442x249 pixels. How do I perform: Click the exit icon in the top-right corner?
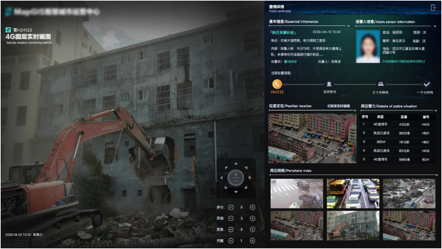(434, 8)
